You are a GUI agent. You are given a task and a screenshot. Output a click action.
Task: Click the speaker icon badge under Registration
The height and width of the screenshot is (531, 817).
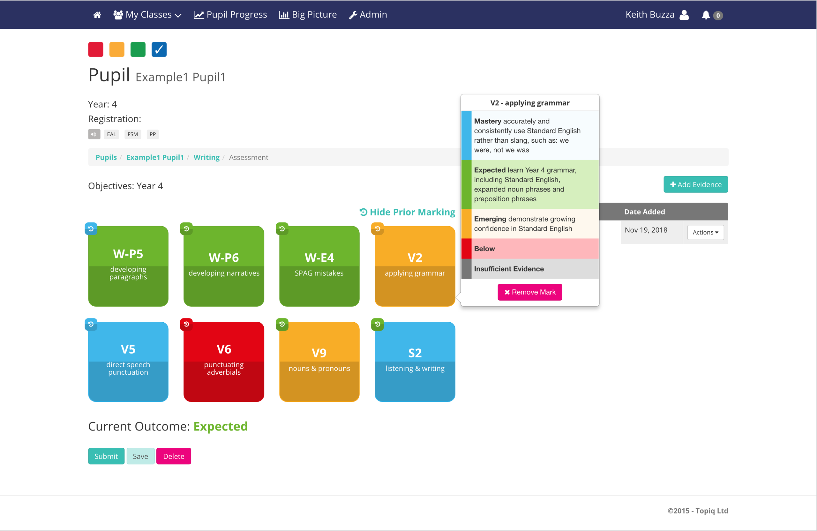(94, 134)
